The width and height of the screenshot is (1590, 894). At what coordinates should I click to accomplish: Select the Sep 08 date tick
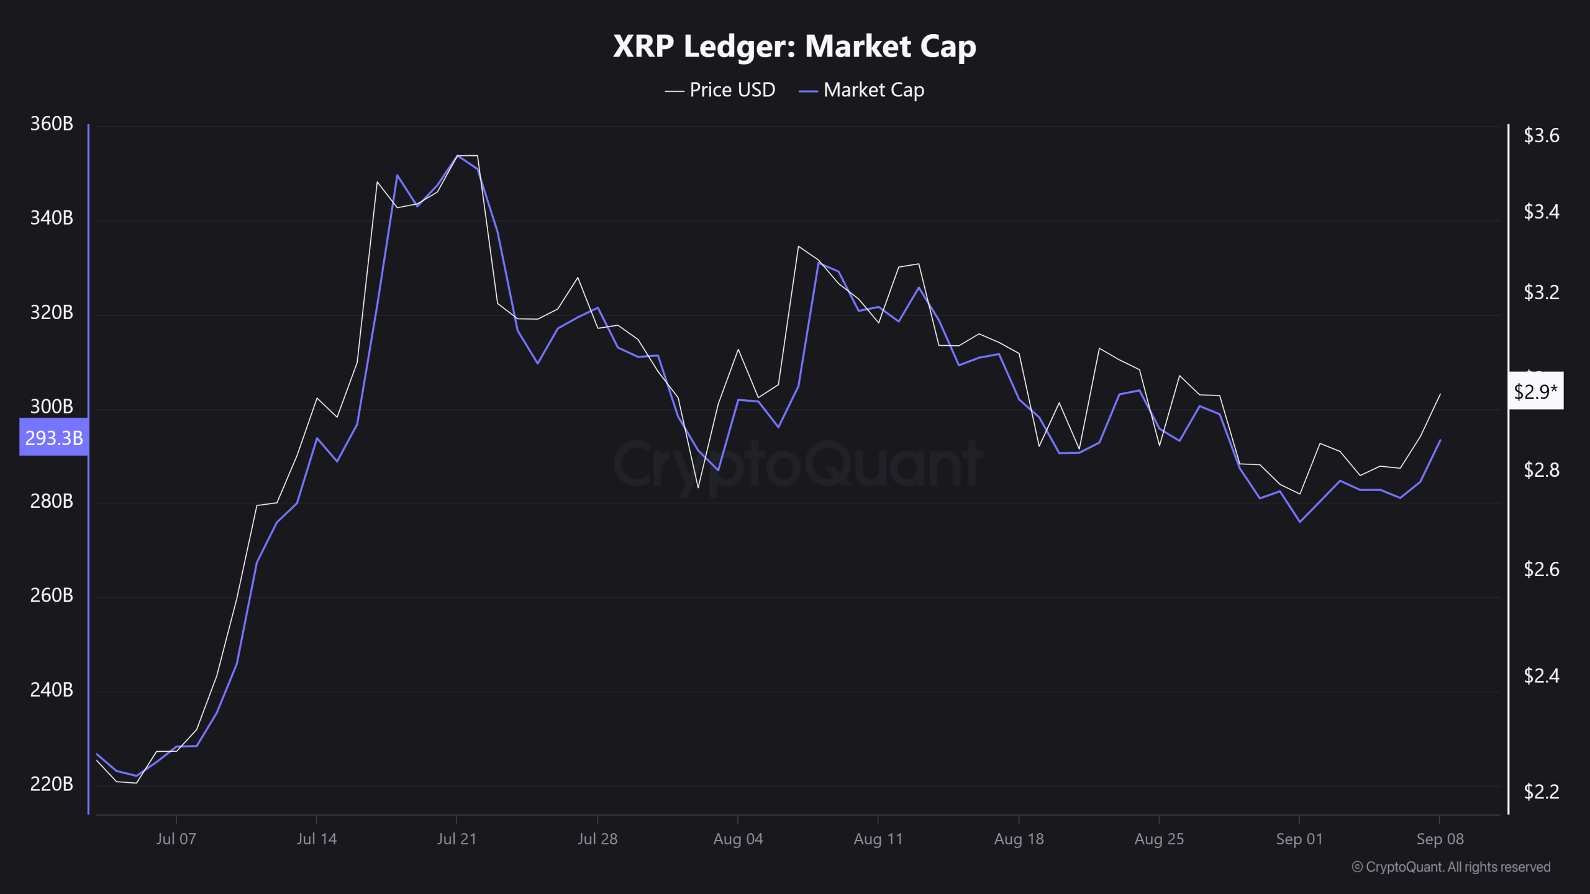click(1440, 839)
